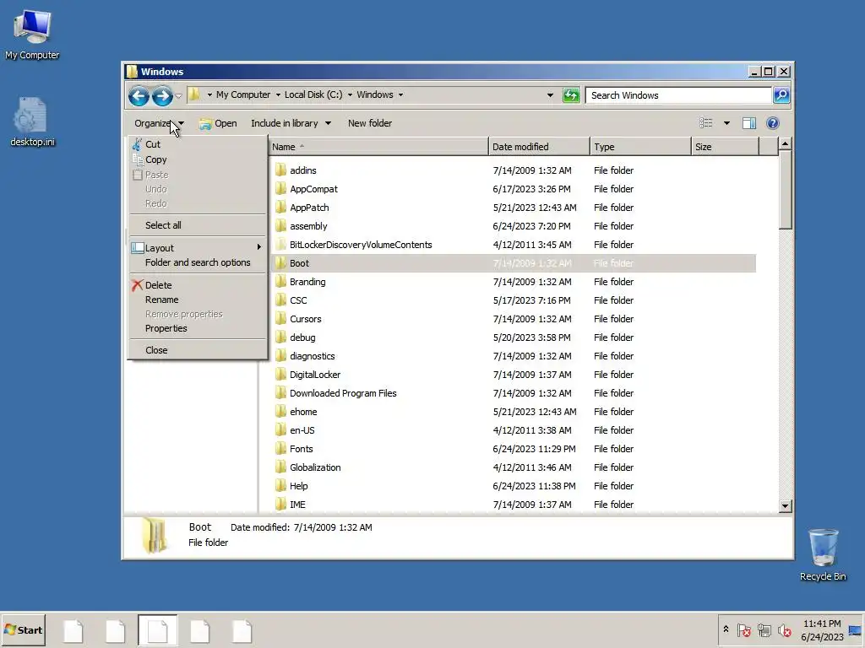
Task: Open the view options dropdown arrow
Action: [x=726, y=123]
